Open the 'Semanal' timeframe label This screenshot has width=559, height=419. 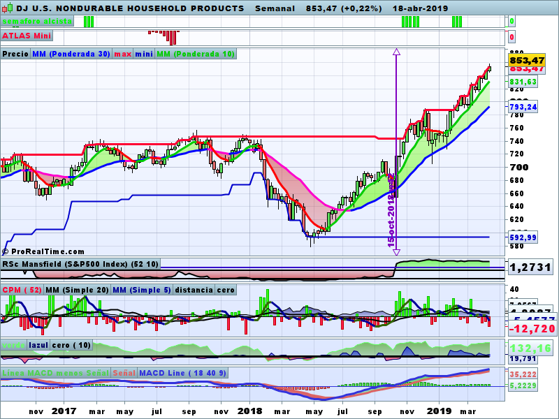tap(275, 8)
